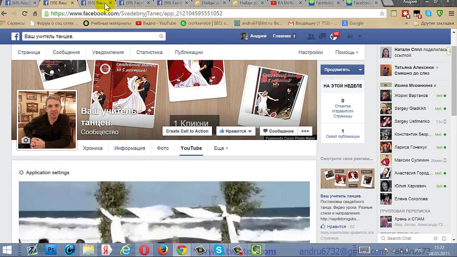Click in Facebook search field
Screen dimensions: 457x257
90,36
